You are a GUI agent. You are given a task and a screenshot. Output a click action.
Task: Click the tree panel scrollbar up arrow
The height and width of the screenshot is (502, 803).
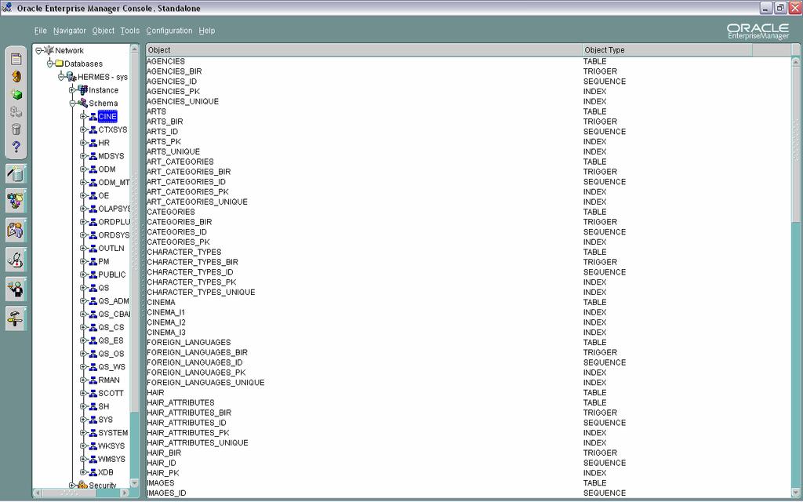[x=135, y=49]
